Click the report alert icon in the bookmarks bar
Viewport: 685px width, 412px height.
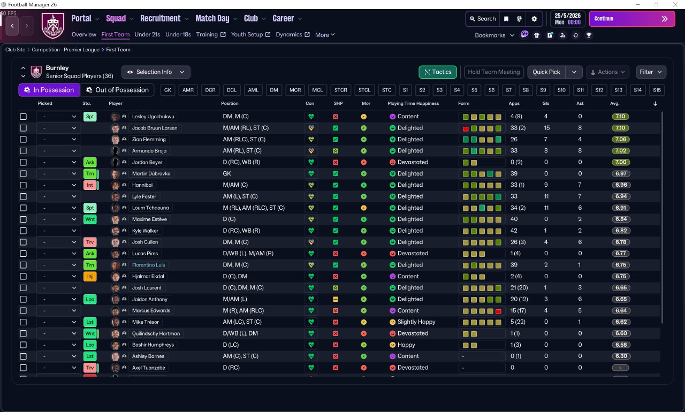(x=550, y=35)
